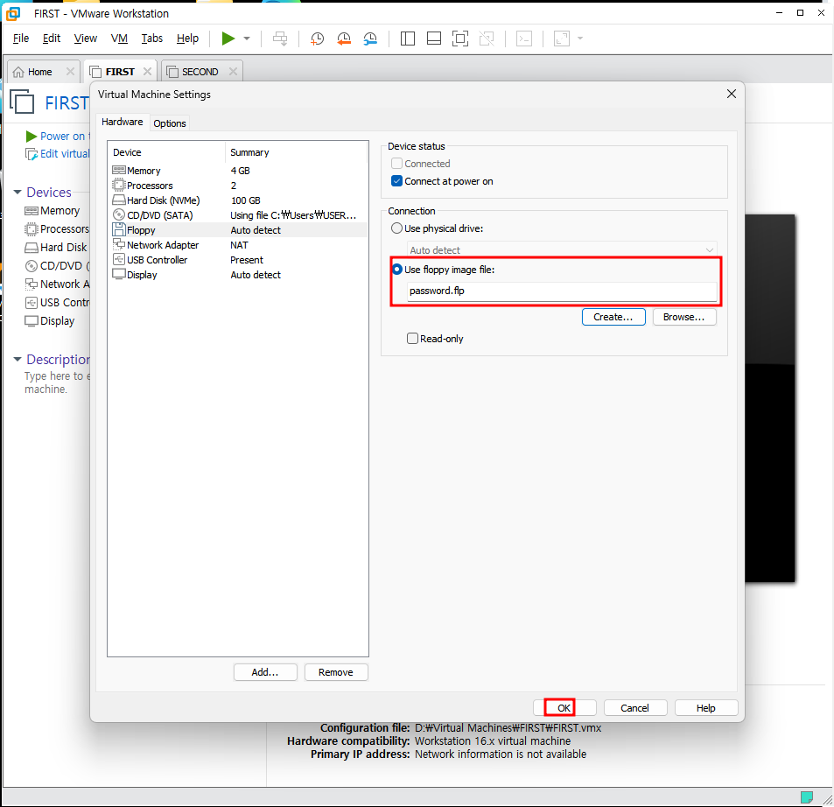
Task: Toggle the Connected checkbox
Action: coord(396,164)
